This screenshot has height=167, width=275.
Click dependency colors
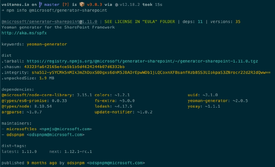(x=102, y=95)
